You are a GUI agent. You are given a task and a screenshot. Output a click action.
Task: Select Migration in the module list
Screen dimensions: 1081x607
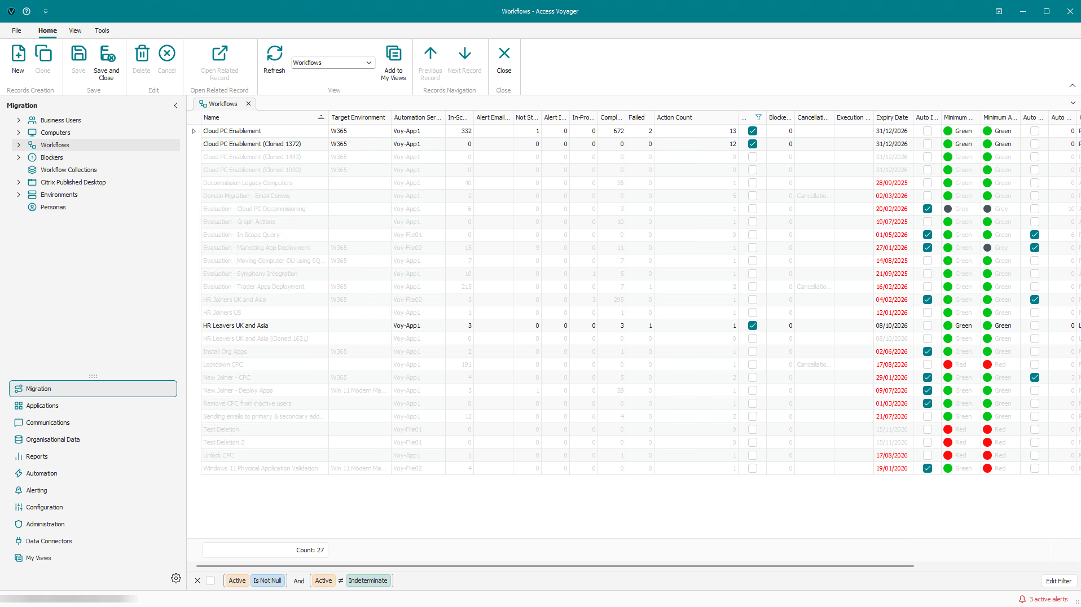click(x=93, y=389)
